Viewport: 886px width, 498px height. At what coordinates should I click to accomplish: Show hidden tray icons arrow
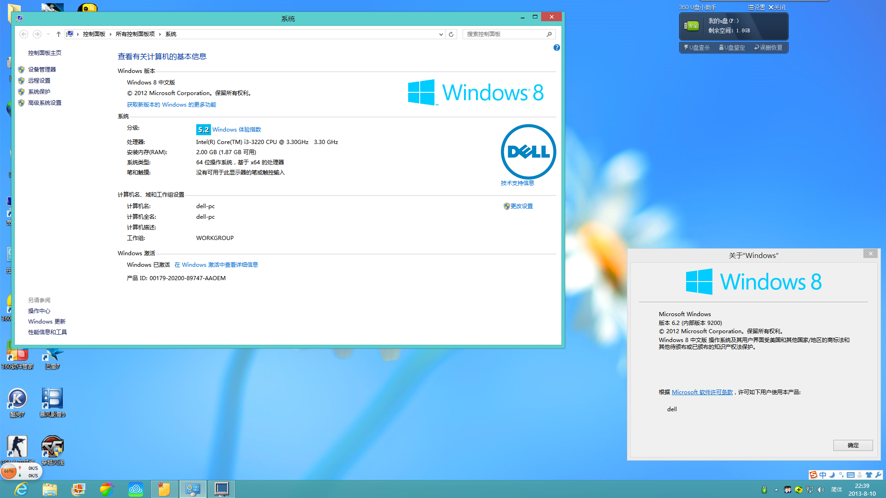click(776, 490)
